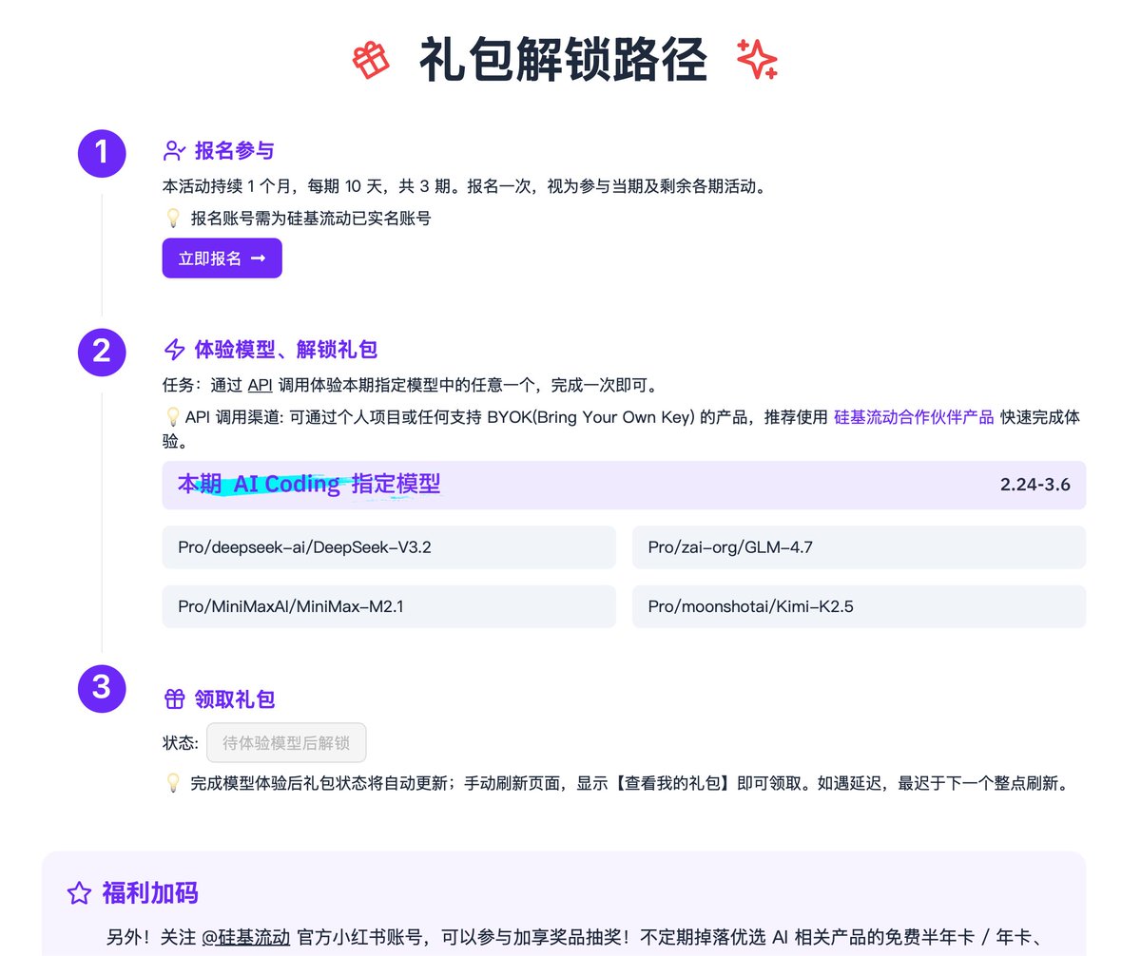Click the 本期 AI Coding 指定模型 heading
Viewport: 1141px width, 956px height.
point(309,484)
